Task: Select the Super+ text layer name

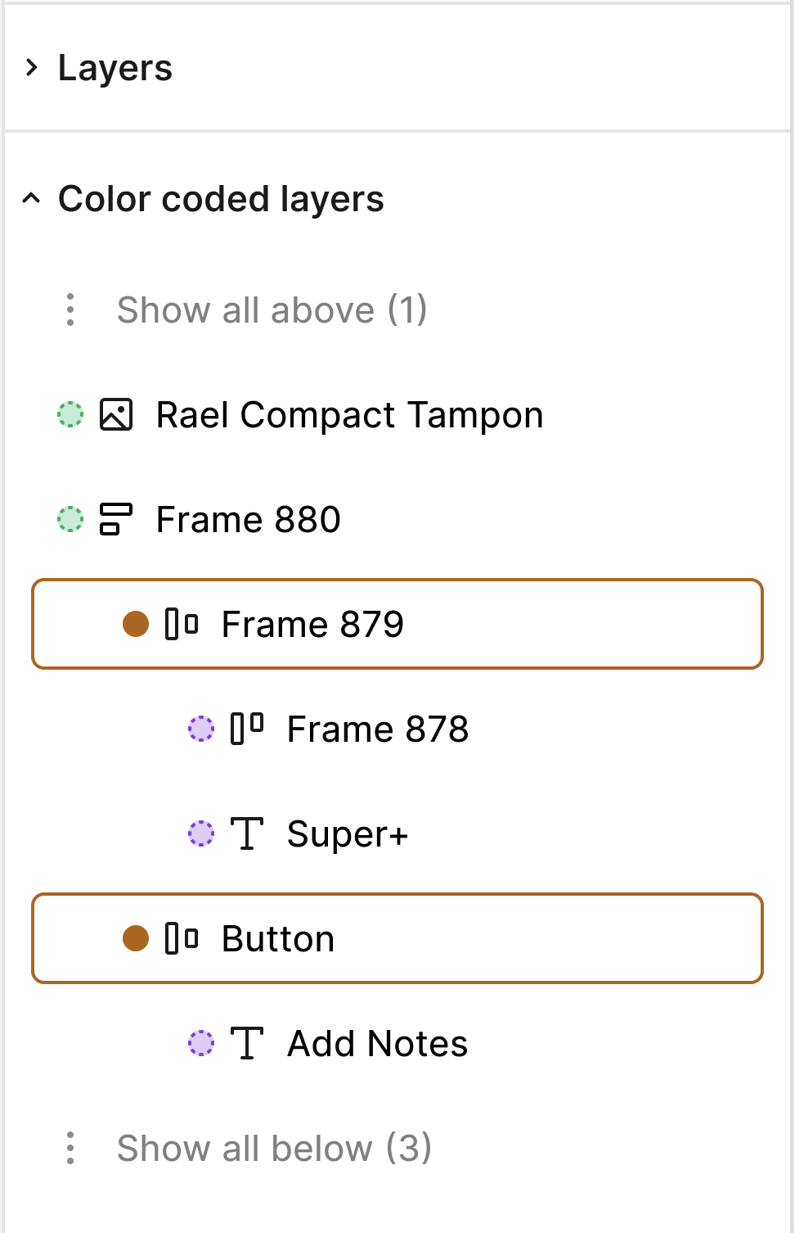Action: [x=347, y=833]
